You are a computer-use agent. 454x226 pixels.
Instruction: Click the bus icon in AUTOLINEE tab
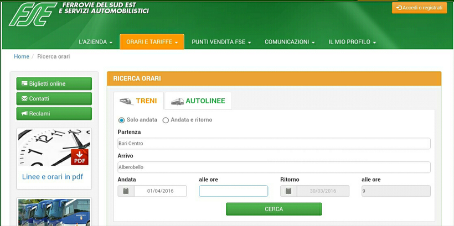tap(177, 101)
